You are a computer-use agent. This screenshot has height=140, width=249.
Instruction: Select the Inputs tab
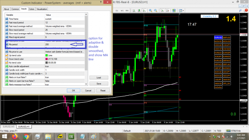(x=24, y=9)
